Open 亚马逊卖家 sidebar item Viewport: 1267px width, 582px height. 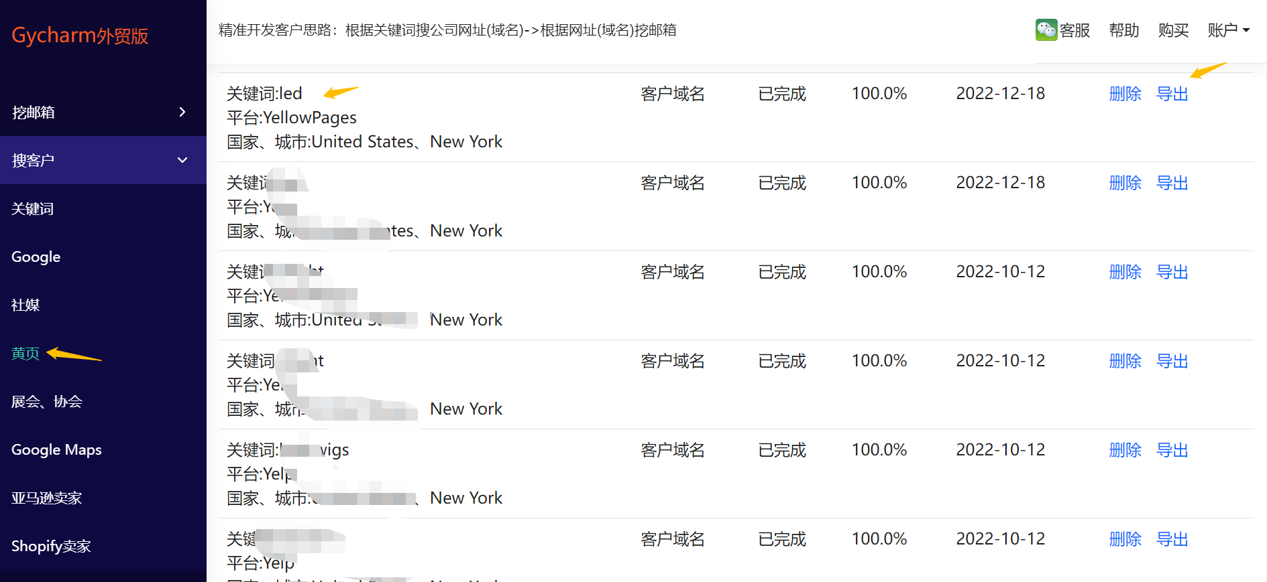click(46, 498)
